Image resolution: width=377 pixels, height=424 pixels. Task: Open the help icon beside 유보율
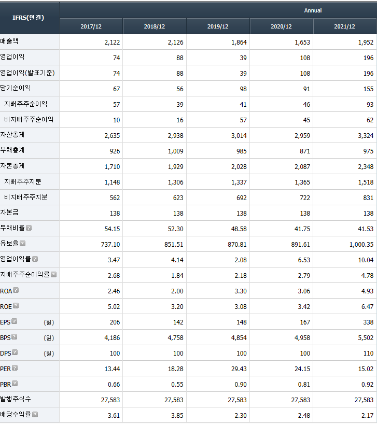click(x=23, y=244)
